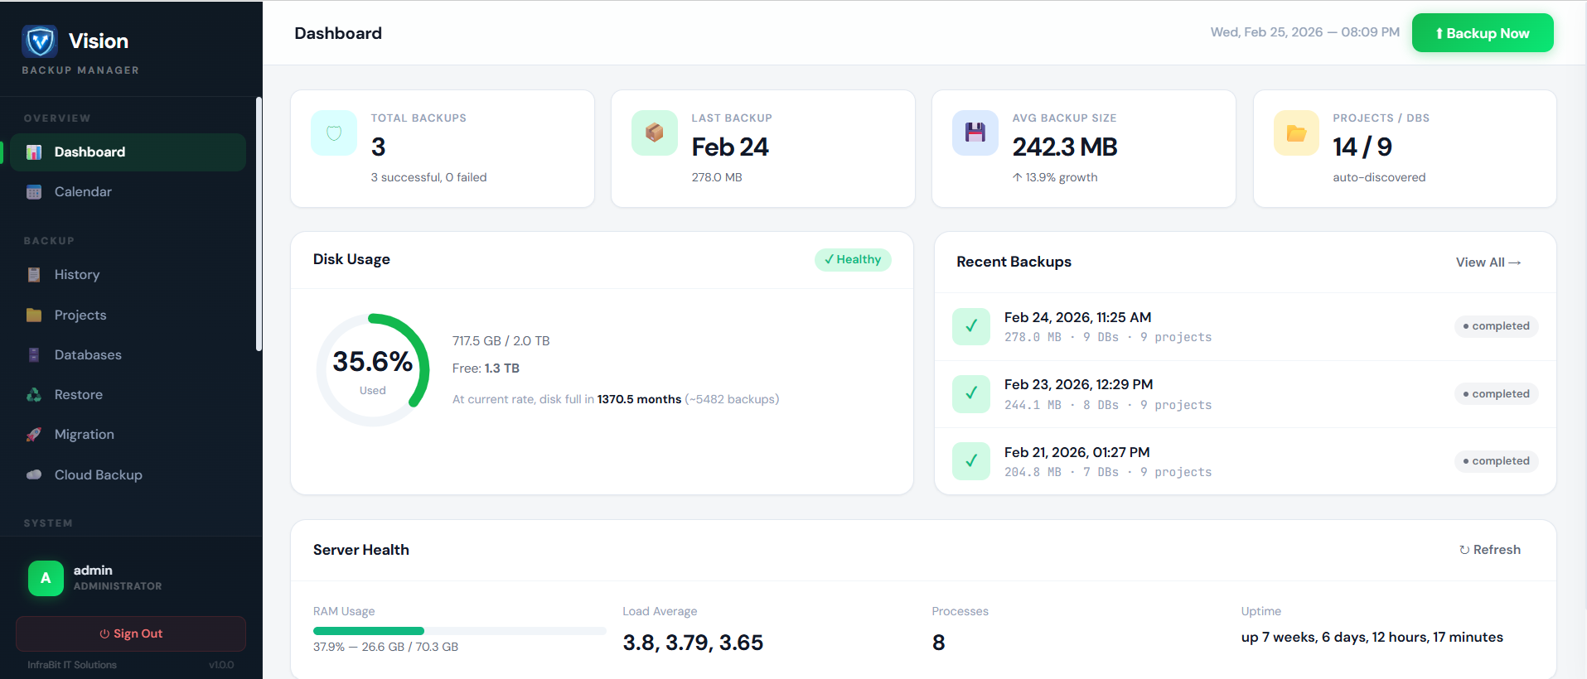
Task: Click the '717.5 GB / 2.0 TB' text
Action: click(x=501, y=341)
